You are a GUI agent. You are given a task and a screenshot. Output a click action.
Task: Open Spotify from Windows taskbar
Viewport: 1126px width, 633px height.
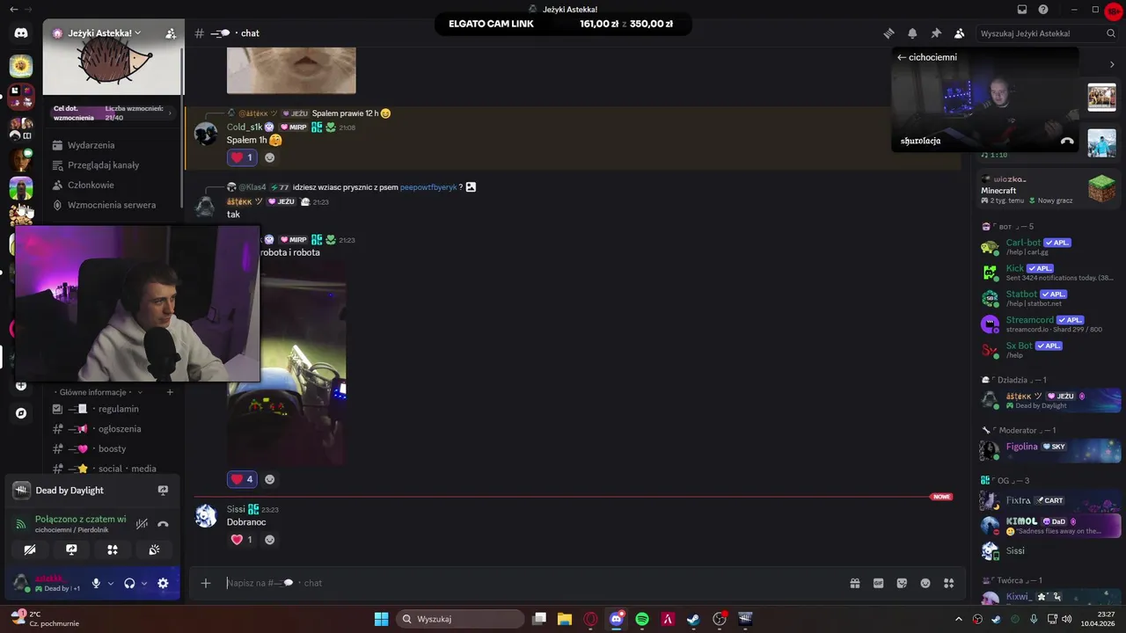(642, 619)
